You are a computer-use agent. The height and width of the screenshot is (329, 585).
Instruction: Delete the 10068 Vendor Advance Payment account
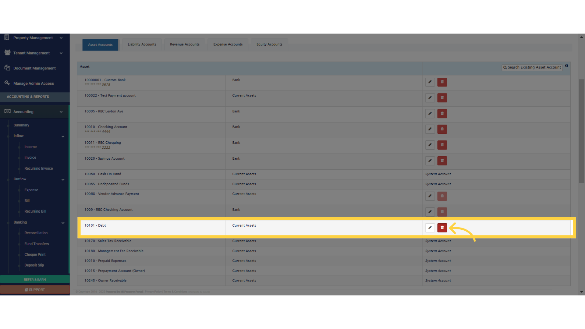coord(442,196)
